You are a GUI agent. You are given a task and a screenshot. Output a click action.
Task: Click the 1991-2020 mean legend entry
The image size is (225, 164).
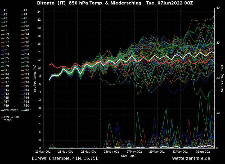click(x=10, y=119)
